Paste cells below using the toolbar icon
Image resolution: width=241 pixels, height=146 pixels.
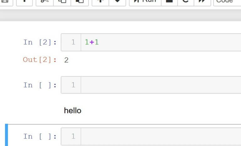(x=79, y=2)
